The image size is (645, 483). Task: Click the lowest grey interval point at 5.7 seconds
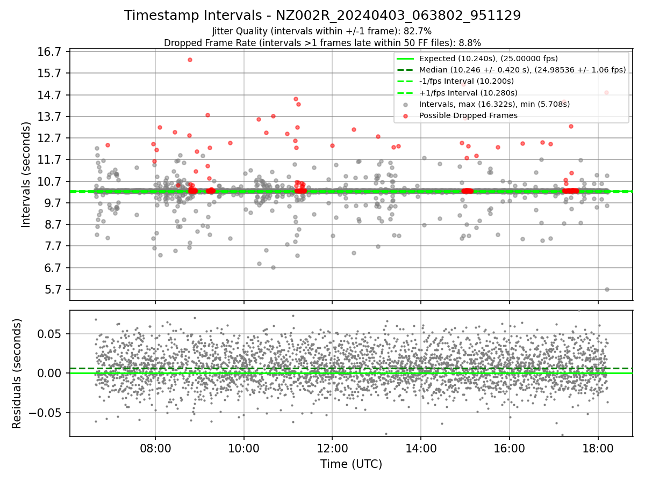point(607,289)
